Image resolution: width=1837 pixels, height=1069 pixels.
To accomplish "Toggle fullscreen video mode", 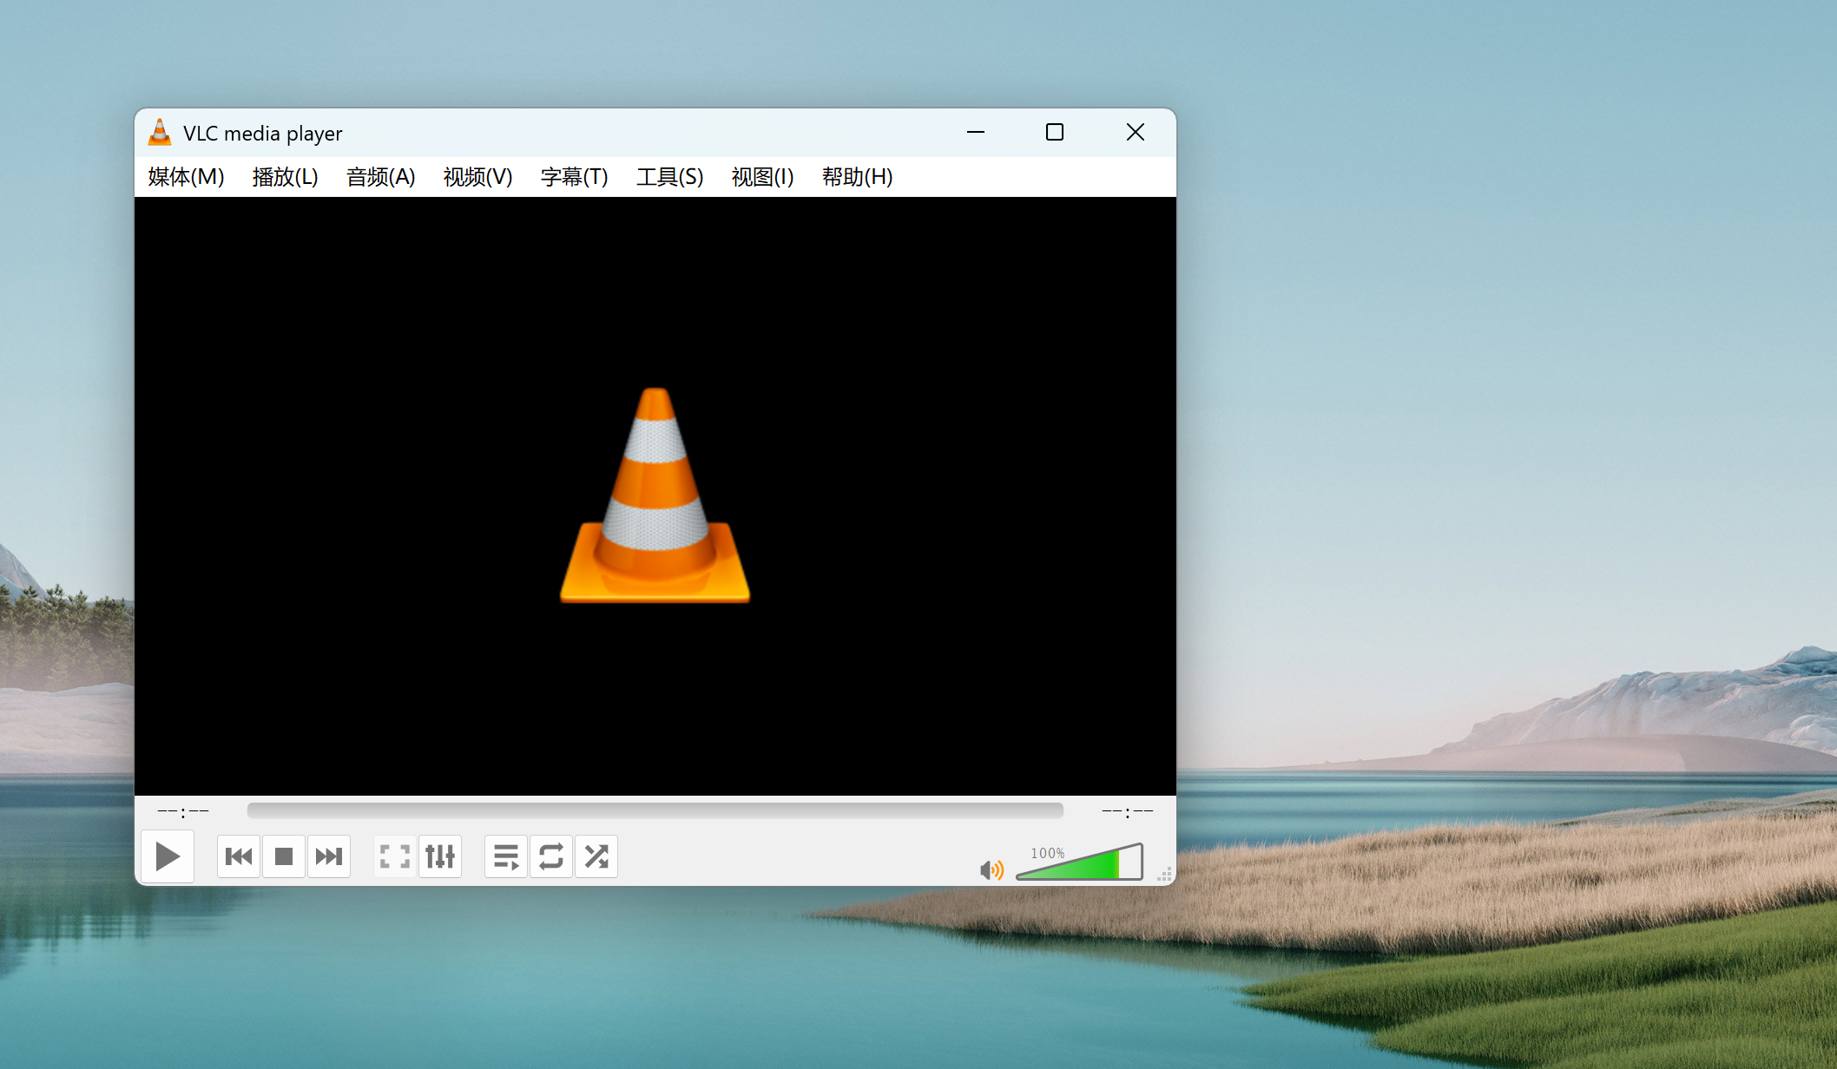I will [x=395, y=856].
